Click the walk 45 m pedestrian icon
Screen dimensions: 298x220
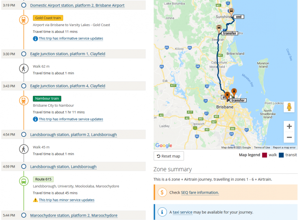click(x=24, y=149)
